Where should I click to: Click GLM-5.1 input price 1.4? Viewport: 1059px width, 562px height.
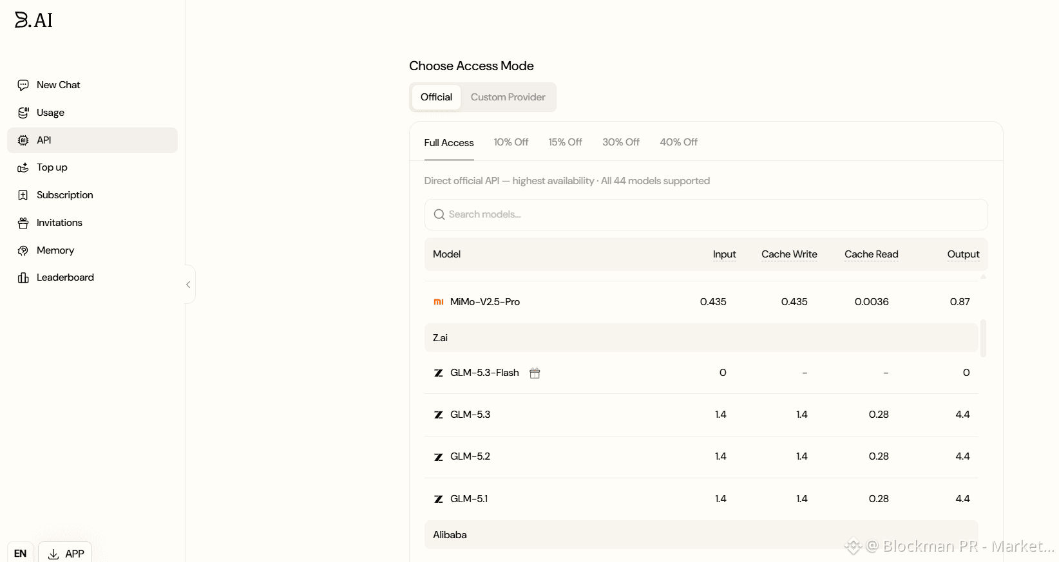(720, 499)
